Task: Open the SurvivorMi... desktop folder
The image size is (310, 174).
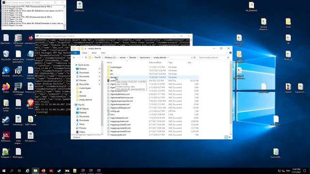Action: coord(276,153)
